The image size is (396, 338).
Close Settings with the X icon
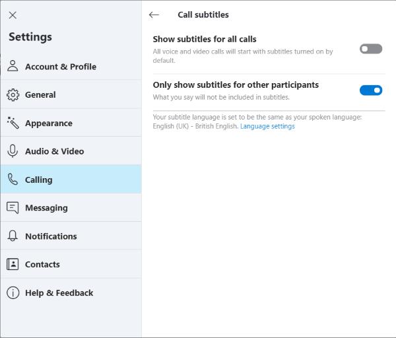(x=13, y=15)
